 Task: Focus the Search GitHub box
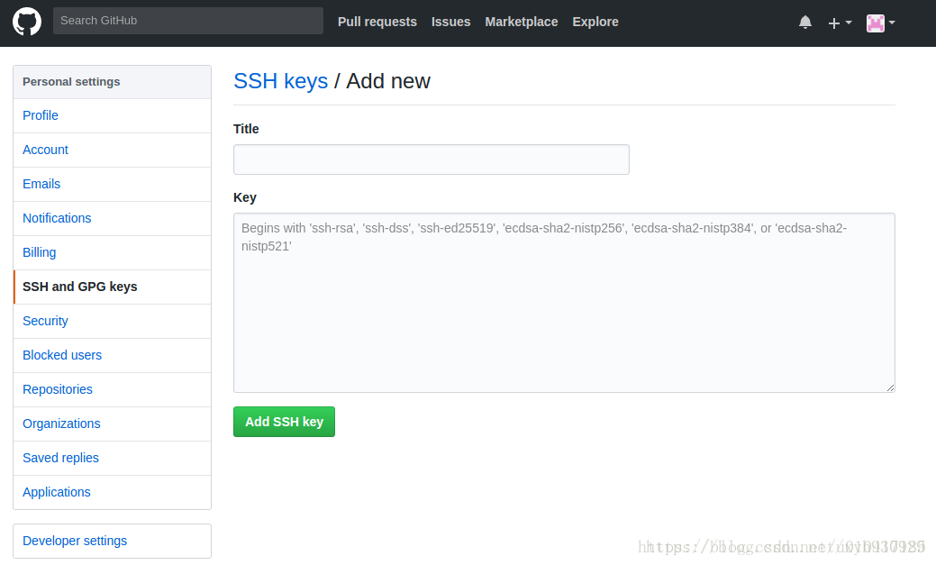tap(188, 21)
